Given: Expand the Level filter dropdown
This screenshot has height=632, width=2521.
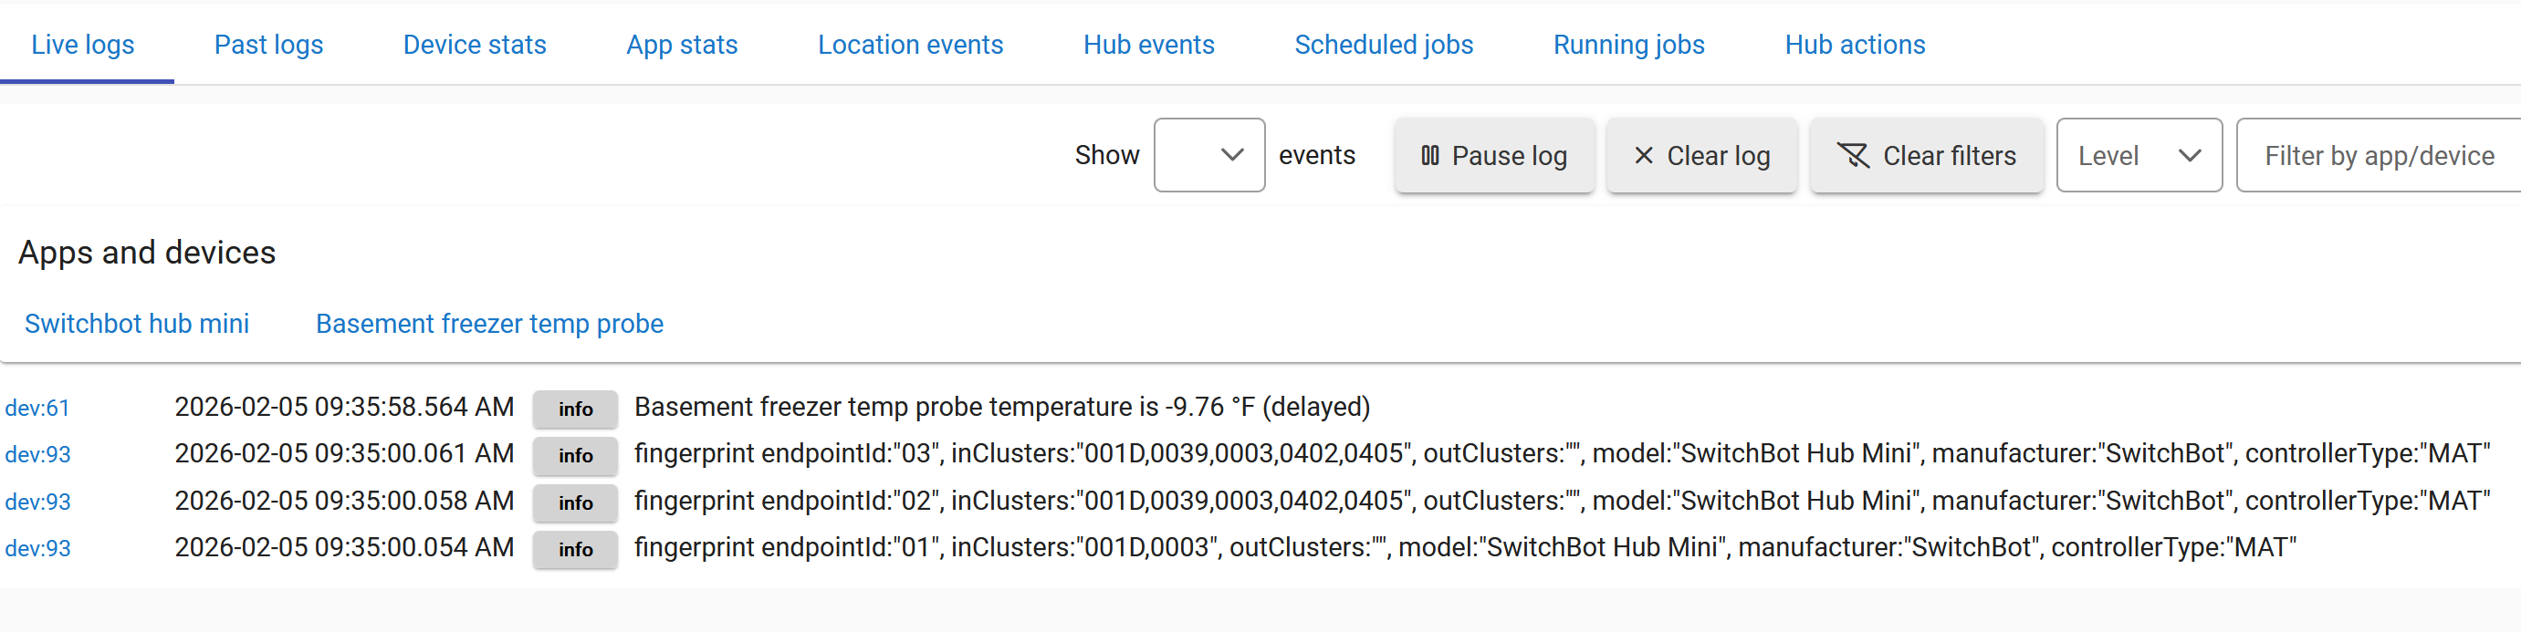Looking at the screenshot, I should pyautogui.click(x=2139, y=156).
